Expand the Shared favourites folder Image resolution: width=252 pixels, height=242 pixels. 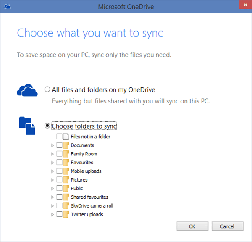[x=52, y=197]
